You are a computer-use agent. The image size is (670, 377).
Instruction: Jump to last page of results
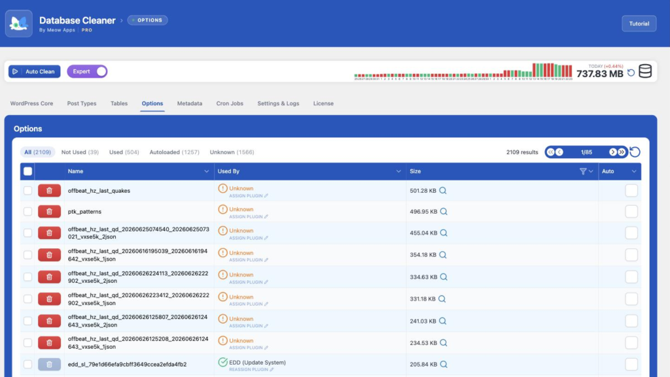622,152
